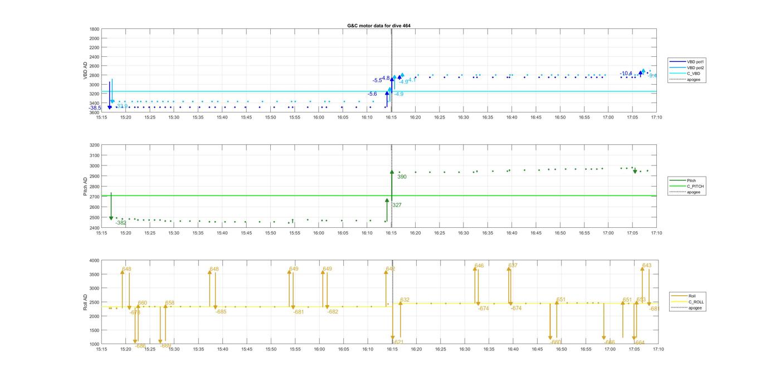Select the "Pitch" legend entry
Screen dimensions: 780x386
coord(683,180)
